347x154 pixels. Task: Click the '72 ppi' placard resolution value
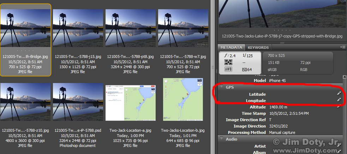[306, 63]
